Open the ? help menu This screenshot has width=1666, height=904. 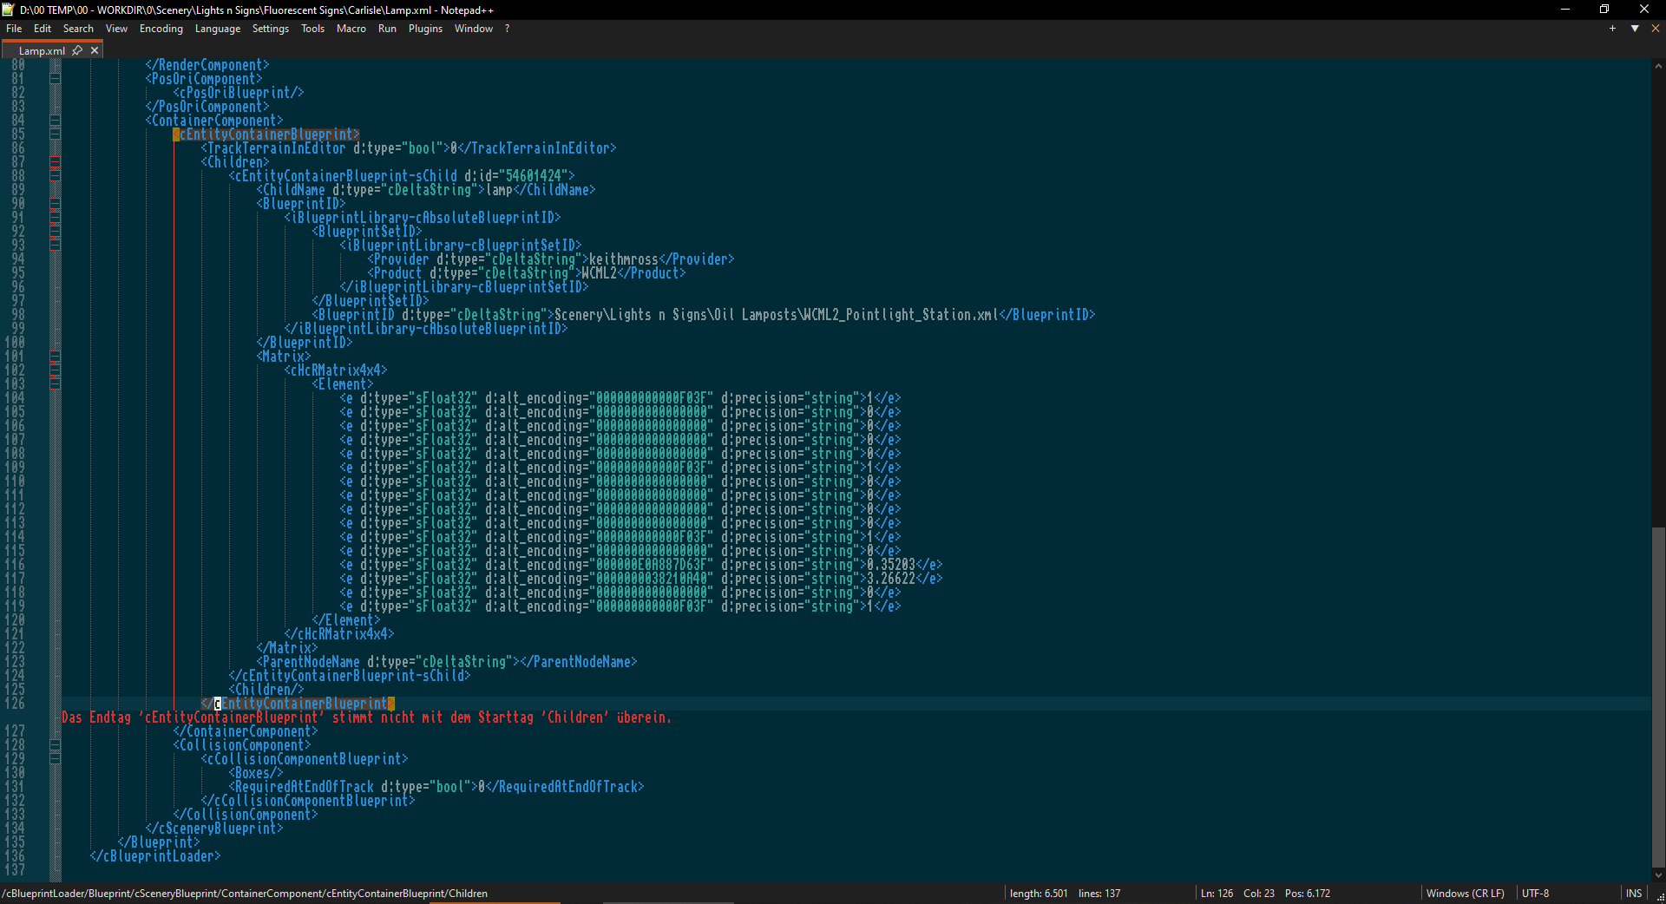[507, 29]
